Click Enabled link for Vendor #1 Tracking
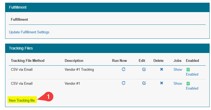Viewport: 211px width, 110px height. [192, 74]
